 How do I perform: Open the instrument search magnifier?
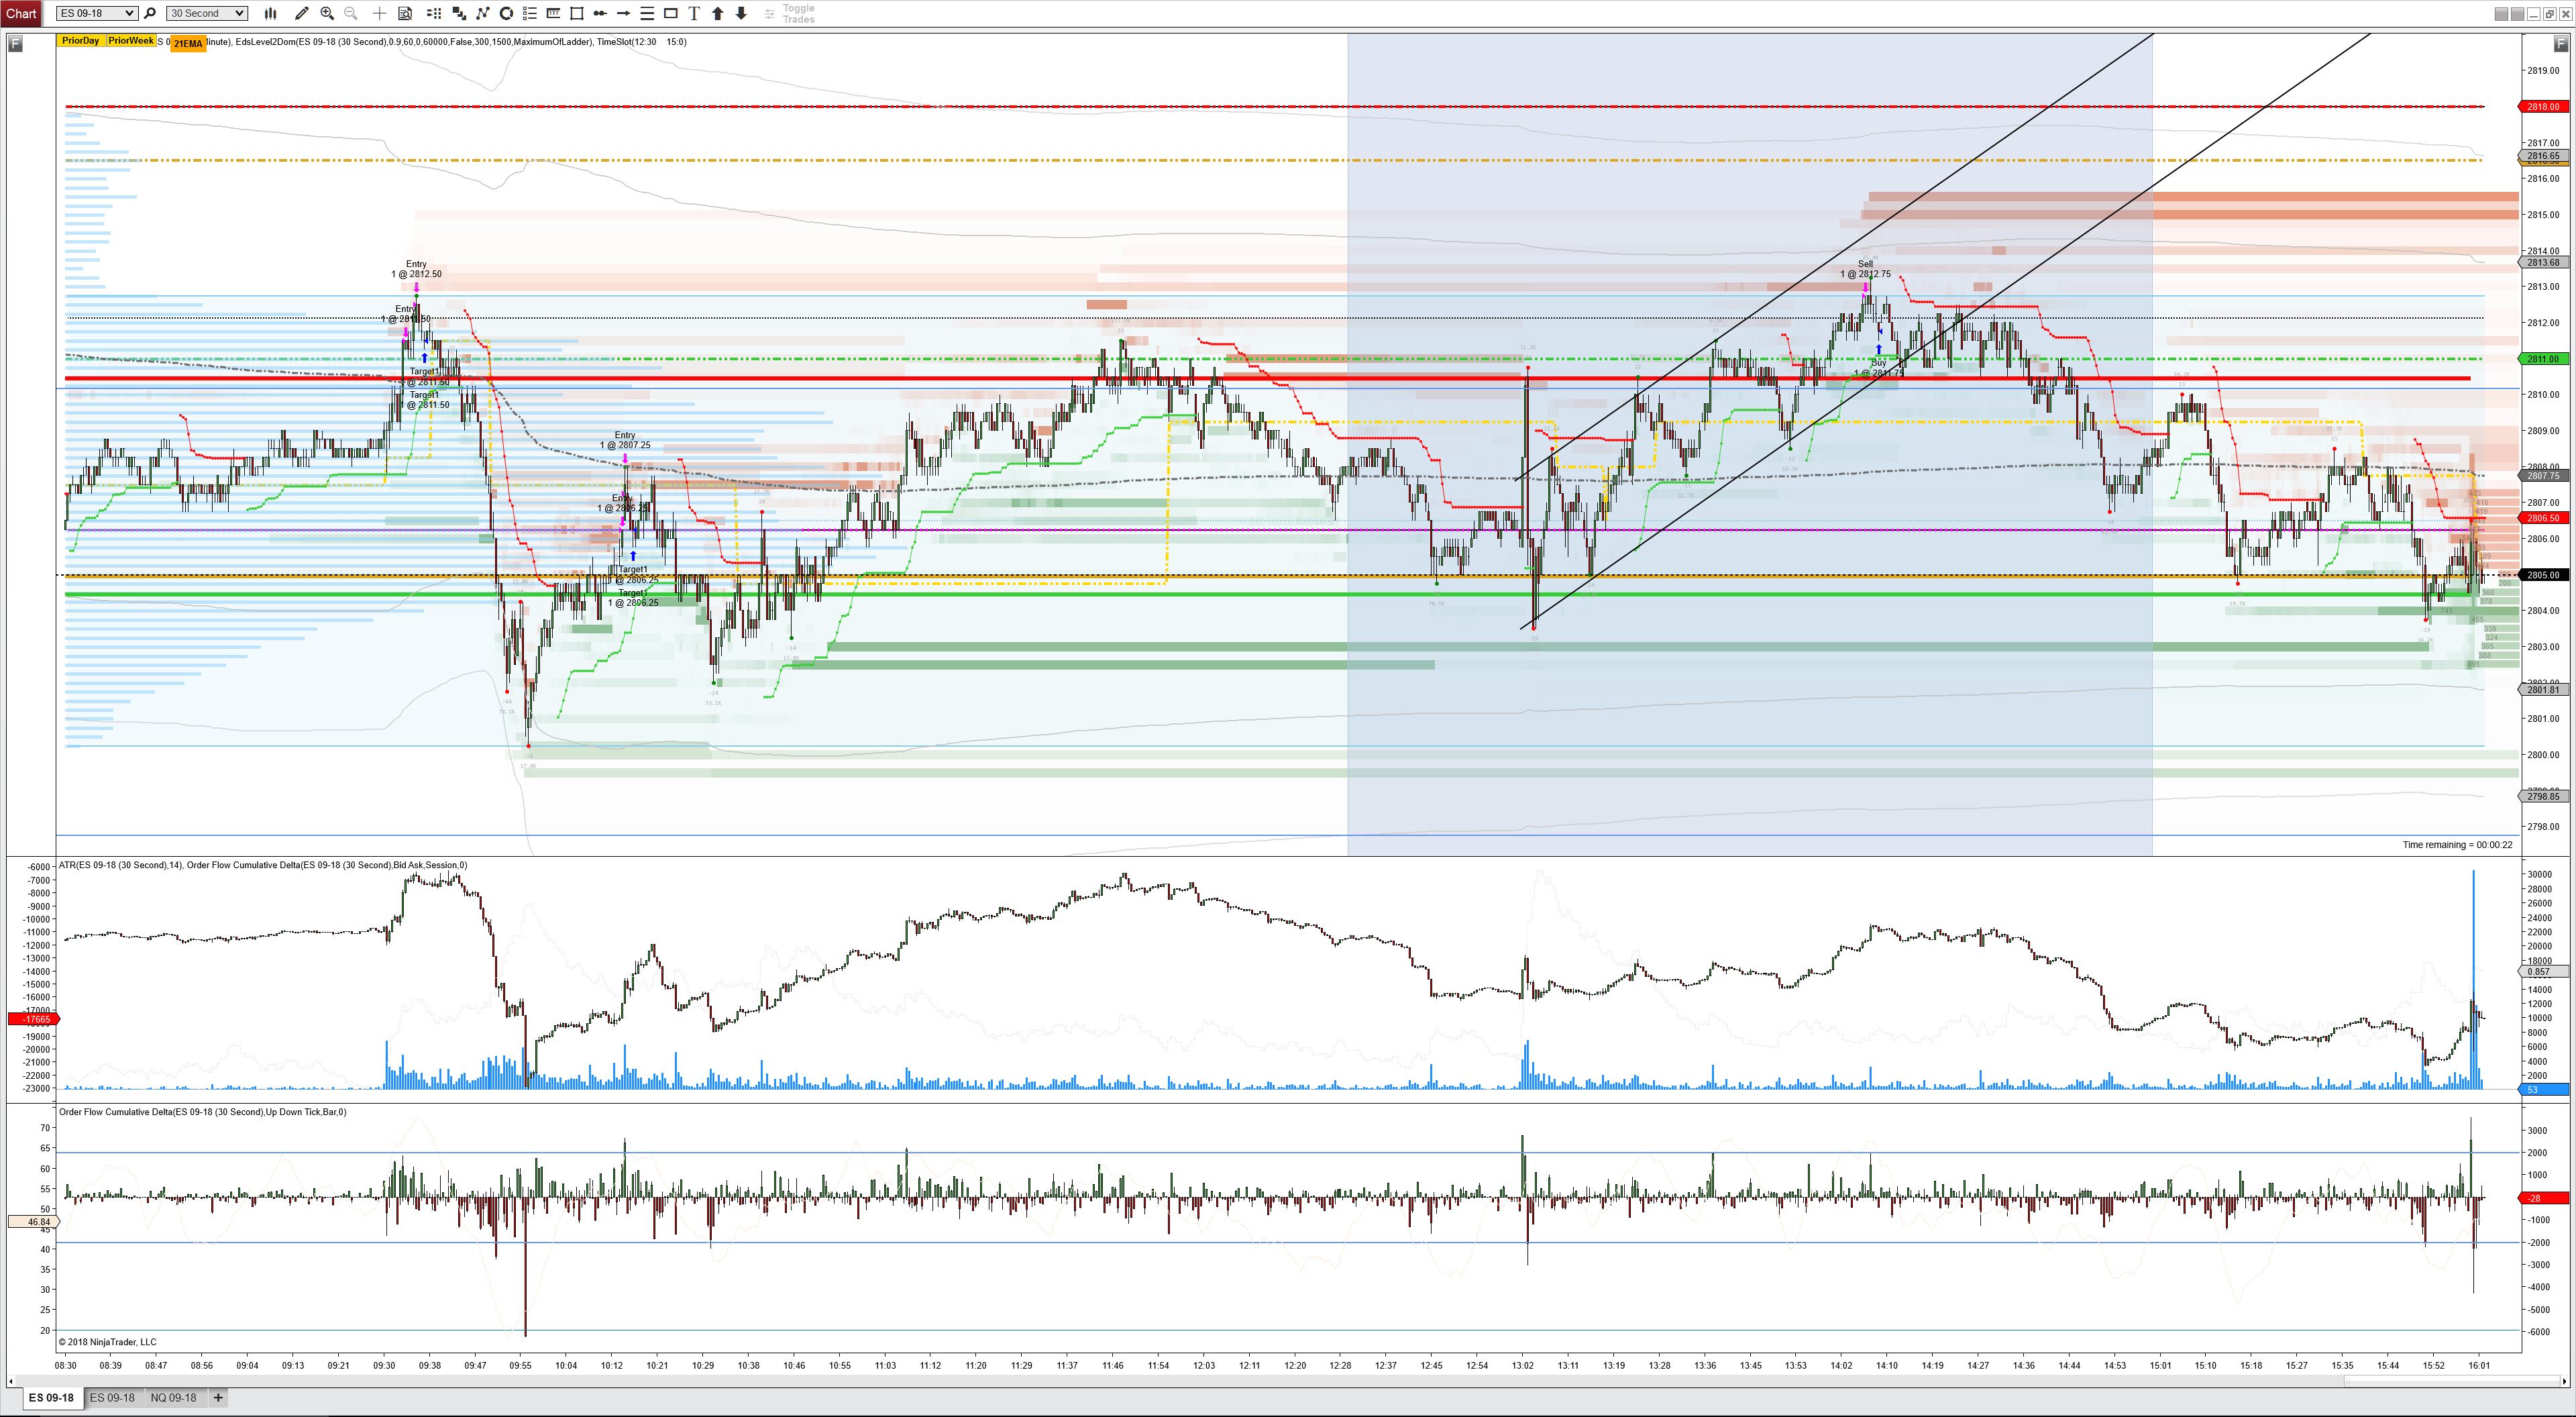(x=150, y=13)
